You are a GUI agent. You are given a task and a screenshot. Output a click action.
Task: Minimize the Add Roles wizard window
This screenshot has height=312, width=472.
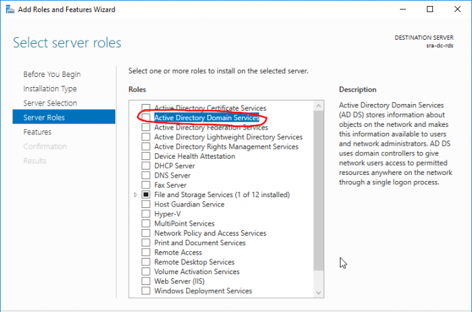403,9
